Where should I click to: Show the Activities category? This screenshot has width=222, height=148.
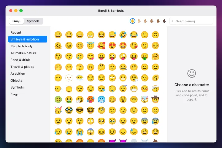click(x=28, y=74)
